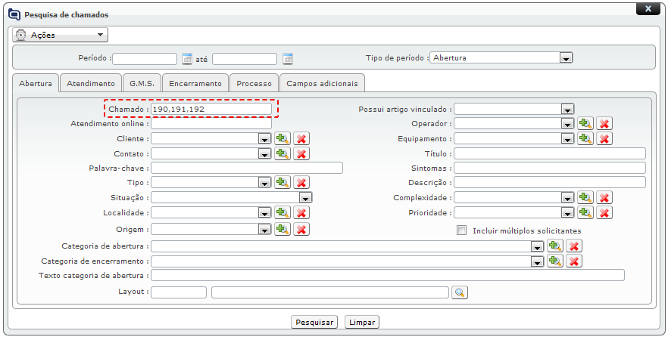Clear the Operador field with red X
The height and width of the screenshot is (337, 668).
coord(604,123)
